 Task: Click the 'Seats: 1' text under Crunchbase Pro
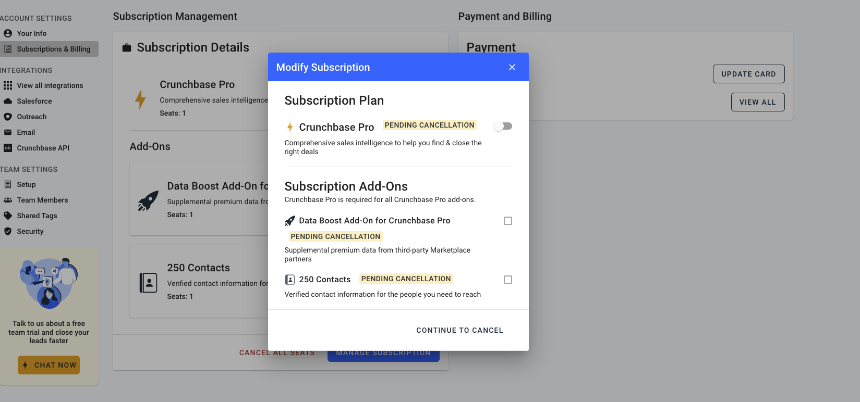click(173, 113)
